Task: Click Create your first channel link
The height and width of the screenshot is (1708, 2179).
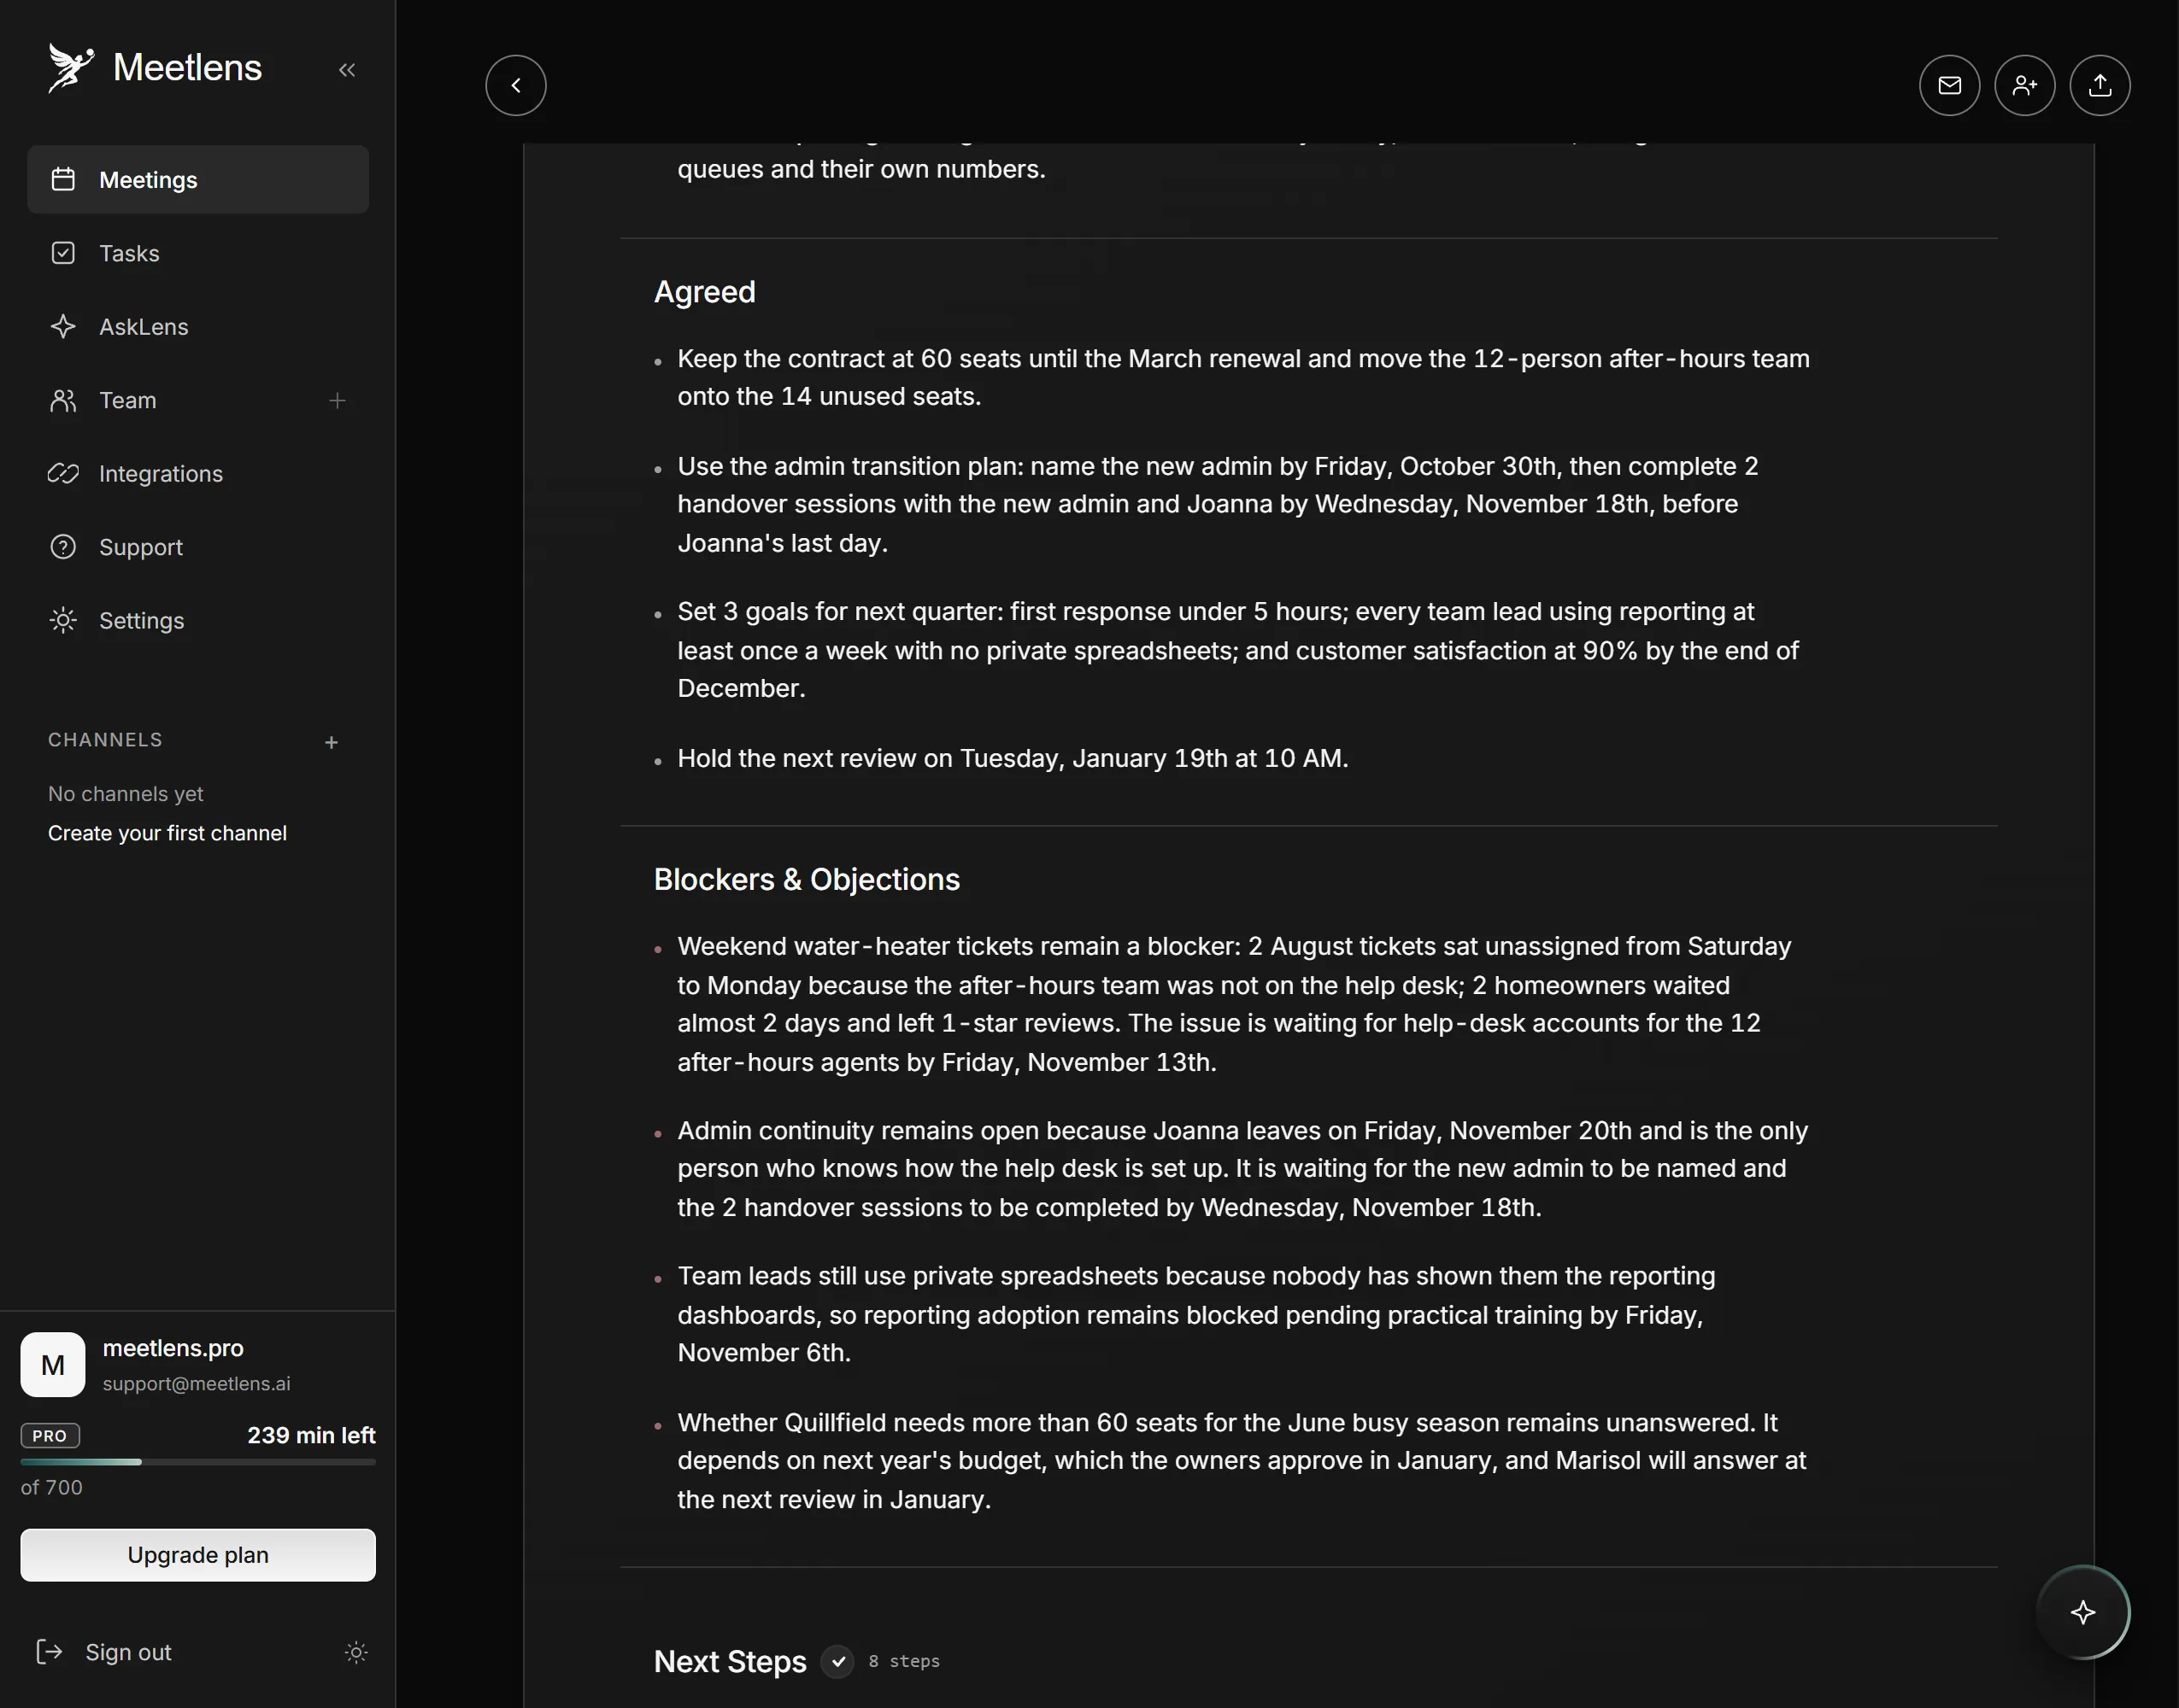Action: pyautogui.click(x=167, y=833)
